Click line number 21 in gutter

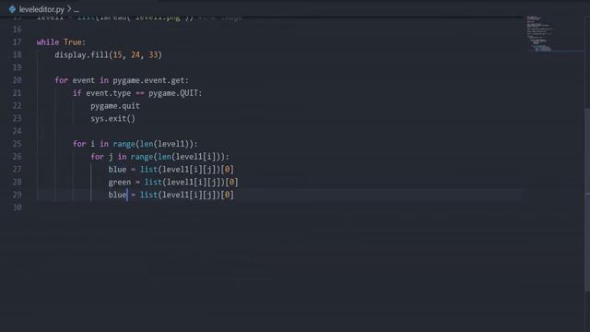pos(17,93)
